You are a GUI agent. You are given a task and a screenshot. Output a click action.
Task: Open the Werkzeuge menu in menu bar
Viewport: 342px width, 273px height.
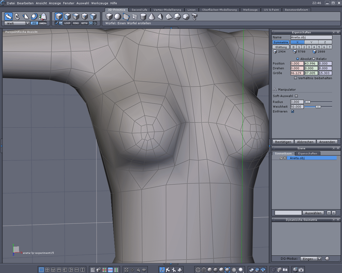pyautogui.click(x=100, y=3)
